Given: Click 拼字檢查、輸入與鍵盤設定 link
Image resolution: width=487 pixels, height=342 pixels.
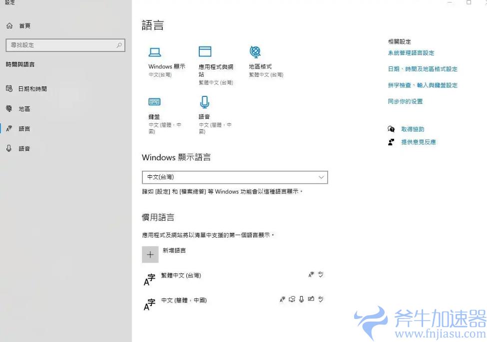Looking at the screenshot, I should click(x=423, y=85).
